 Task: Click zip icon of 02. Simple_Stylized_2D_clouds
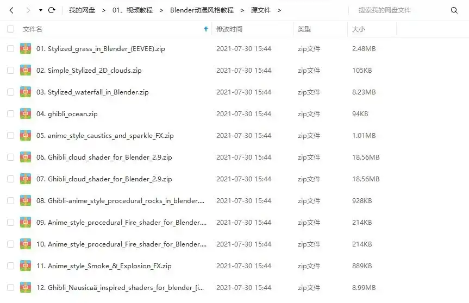coord(26,70)
